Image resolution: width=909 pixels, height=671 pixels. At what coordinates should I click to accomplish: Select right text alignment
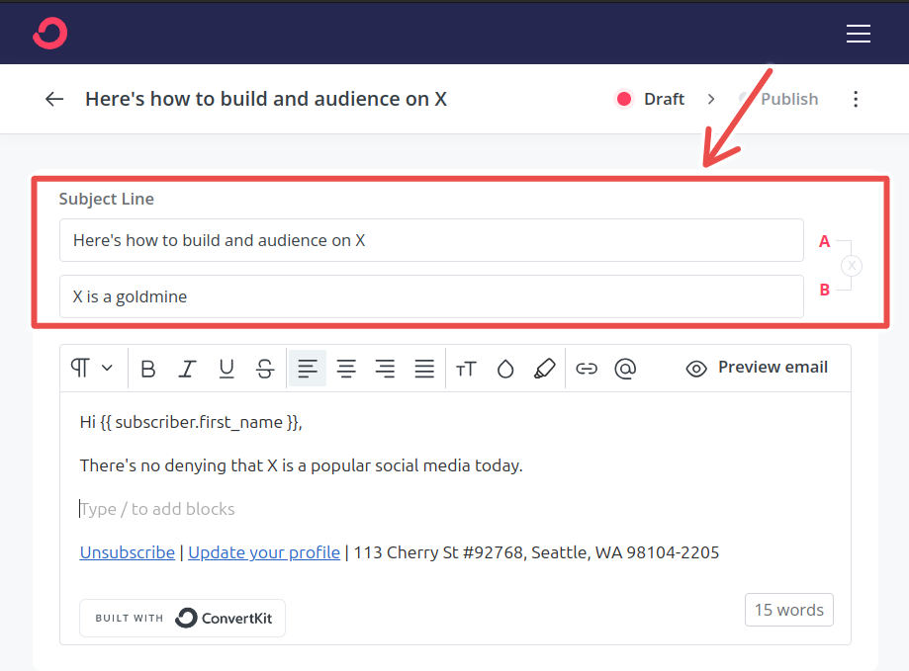click(385, 368)
